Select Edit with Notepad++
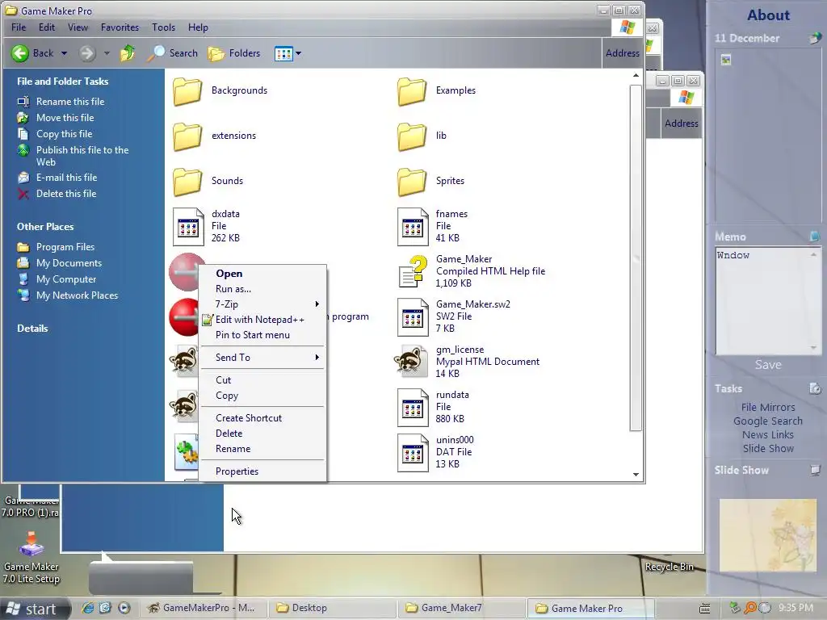The height and width of the screenshot is (620, 827). click(262, 320)
